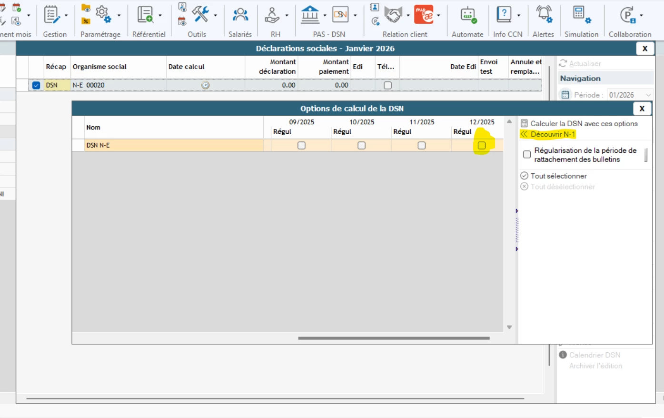Click the Automate ribbon label

[467, 34]
